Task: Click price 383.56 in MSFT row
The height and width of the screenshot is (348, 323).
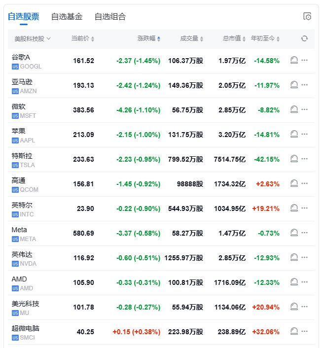Action: [x=83, y=110]
